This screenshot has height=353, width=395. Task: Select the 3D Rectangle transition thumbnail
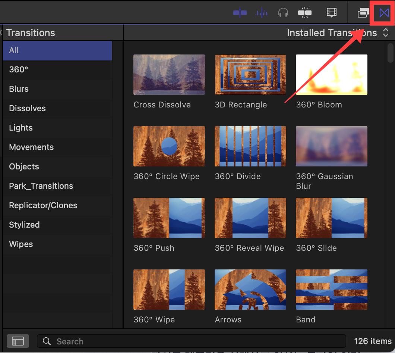pos(250,75)
